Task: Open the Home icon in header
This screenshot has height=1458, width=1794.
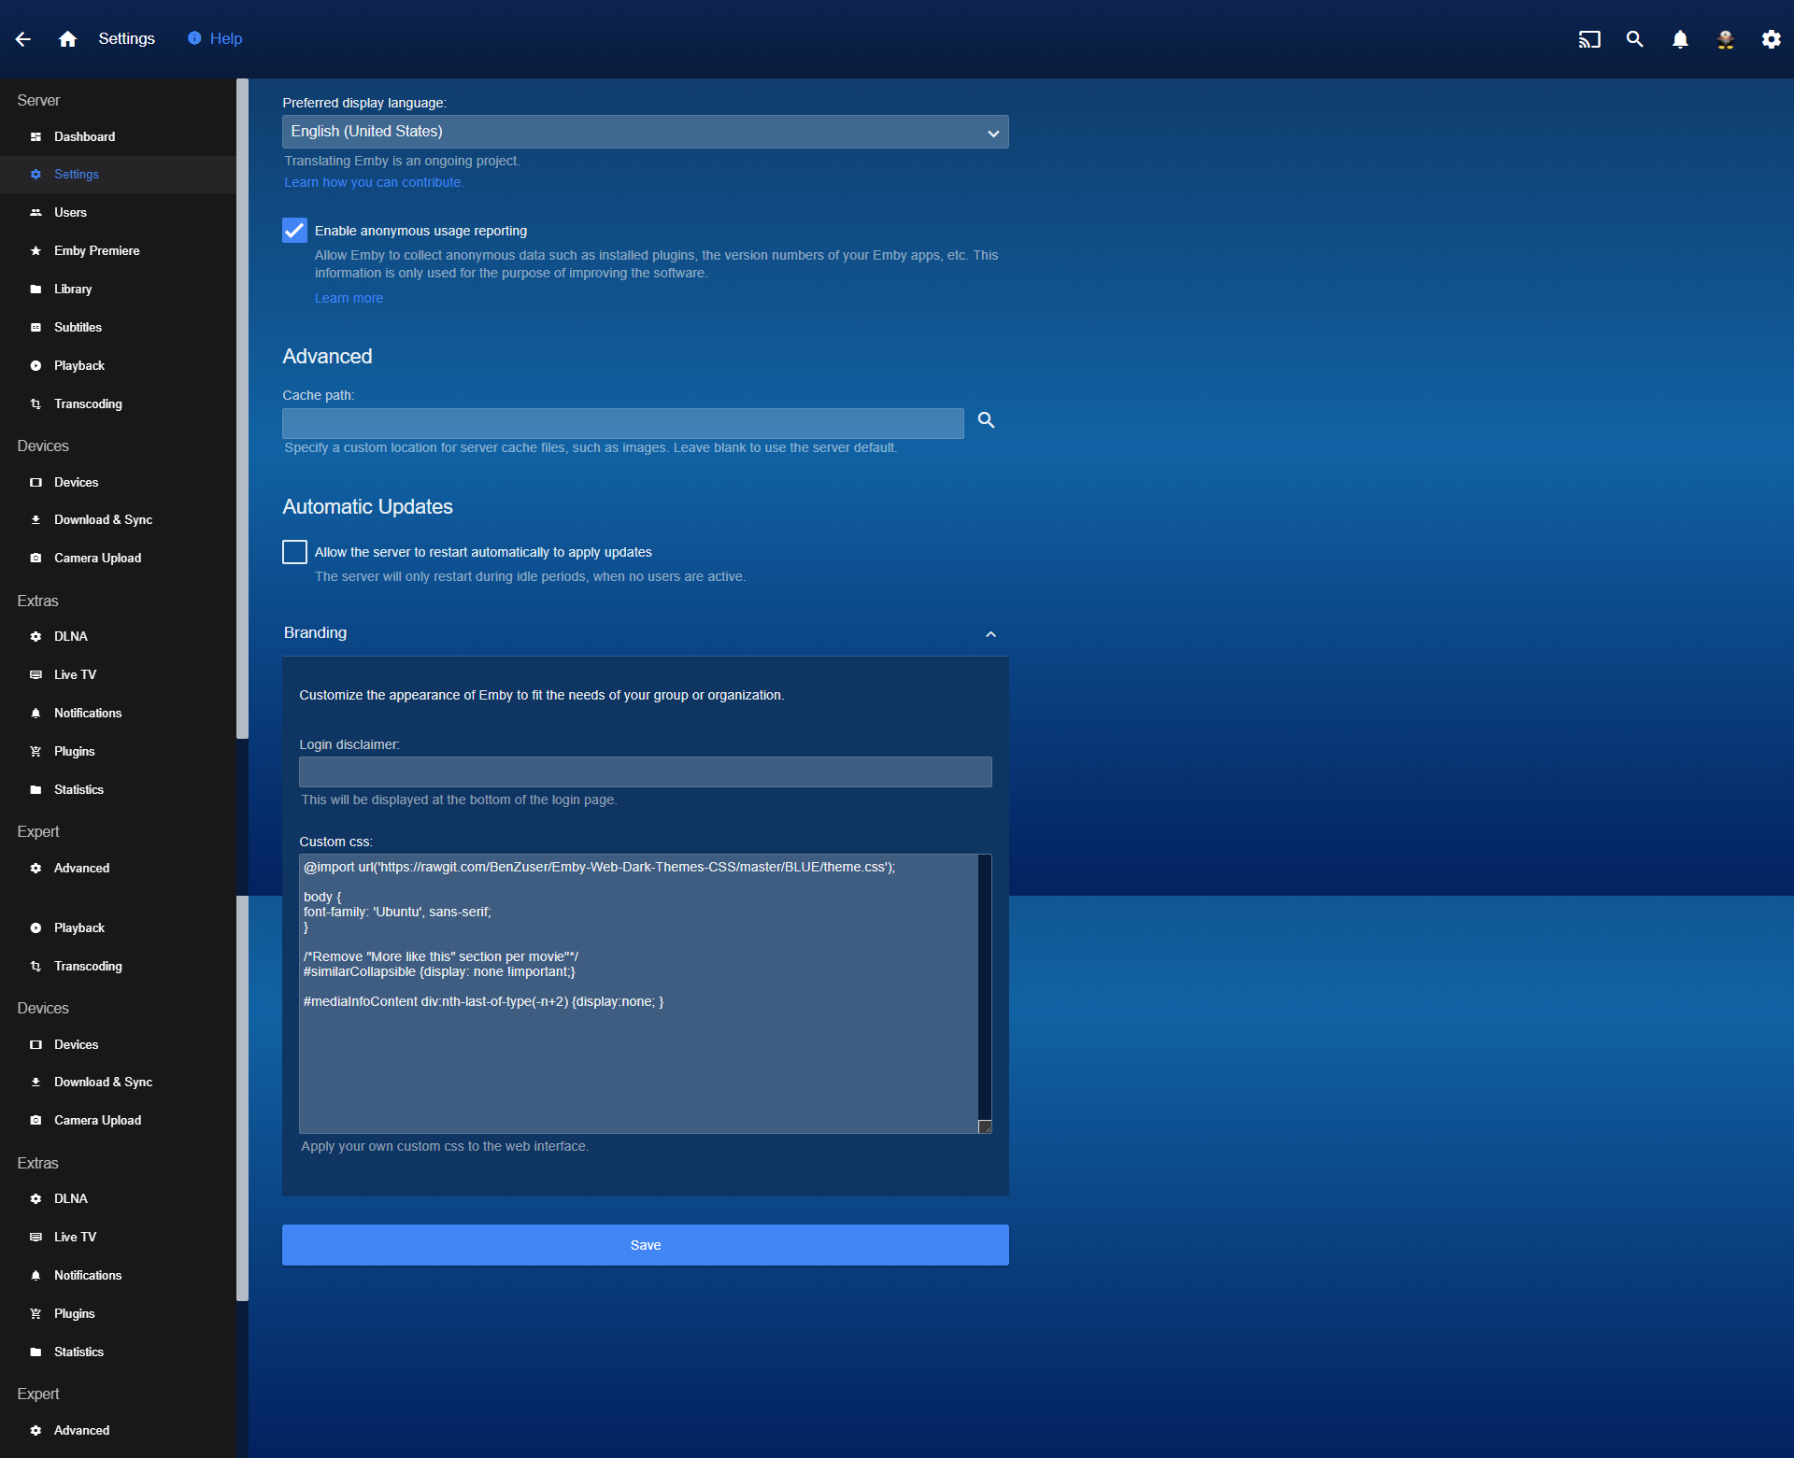Action: coord(67,39)
